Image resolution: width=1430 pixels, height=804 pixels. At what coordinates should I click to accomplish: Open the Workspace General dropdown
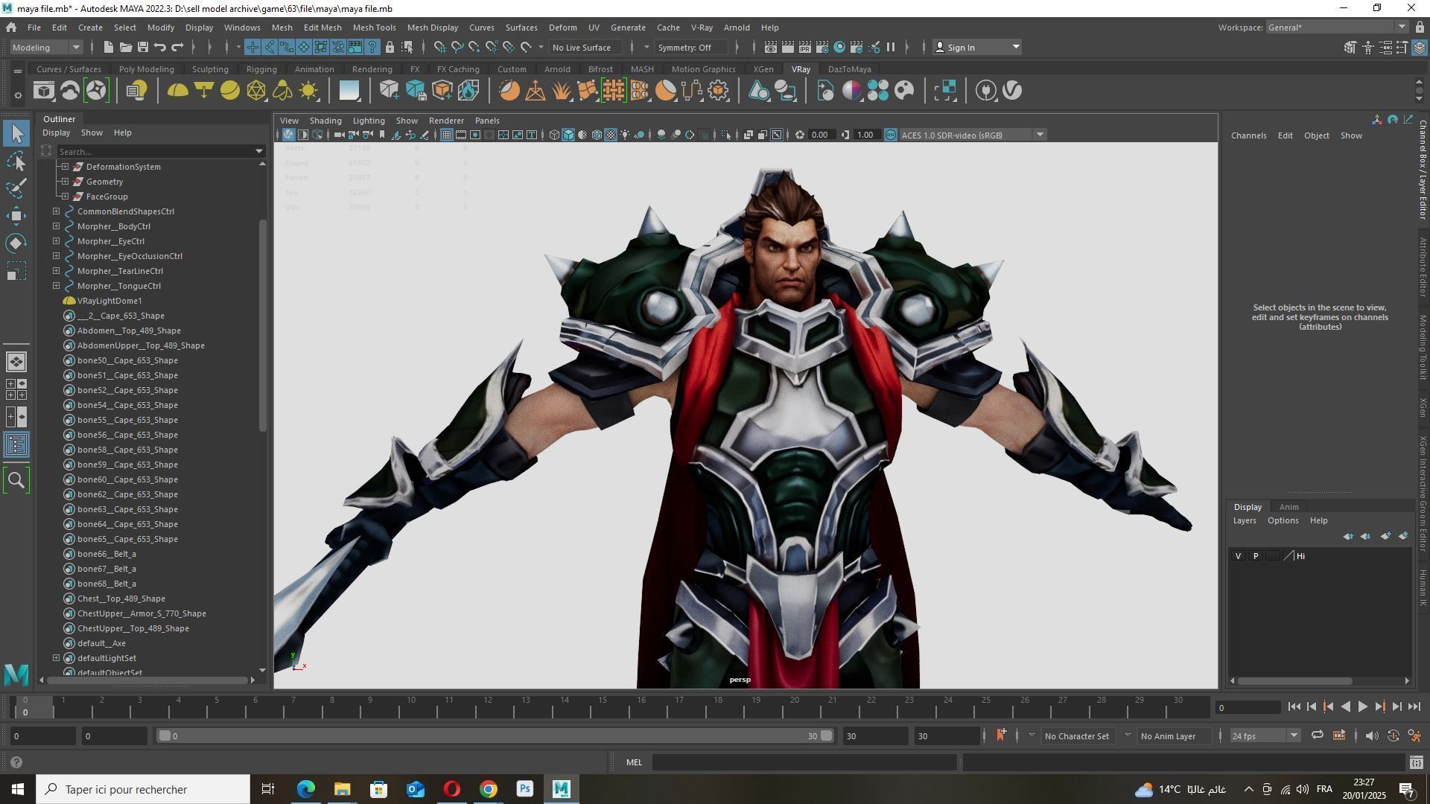pos(1337,28)
